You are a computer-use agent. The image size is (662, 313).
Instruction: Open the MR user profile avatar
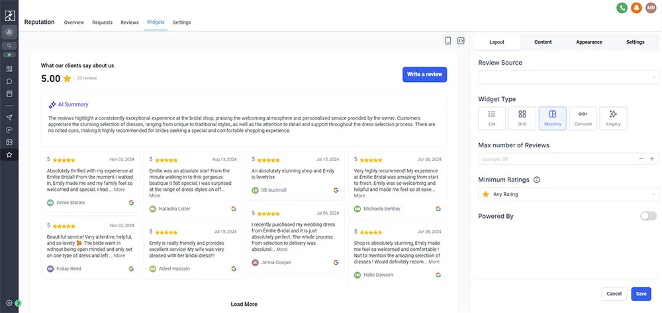click(x=651, y=7)
